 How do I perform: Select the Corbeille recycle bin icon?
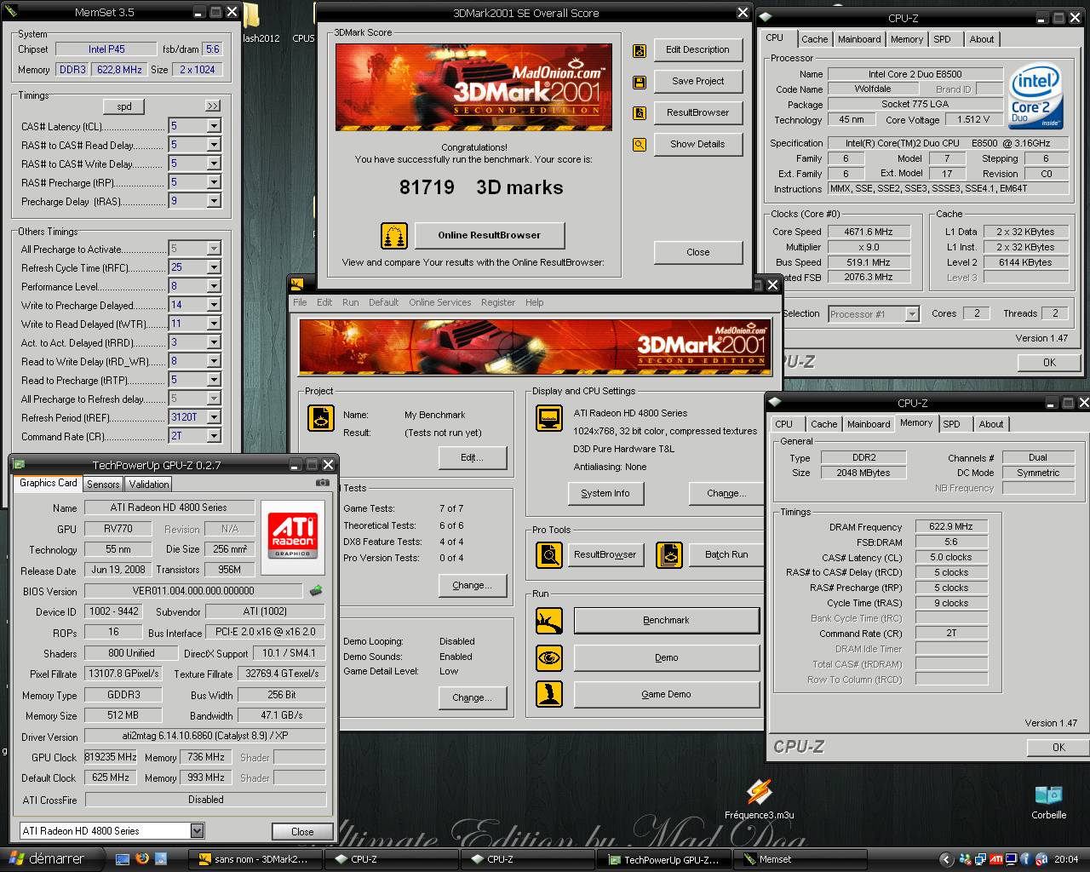1048,801
